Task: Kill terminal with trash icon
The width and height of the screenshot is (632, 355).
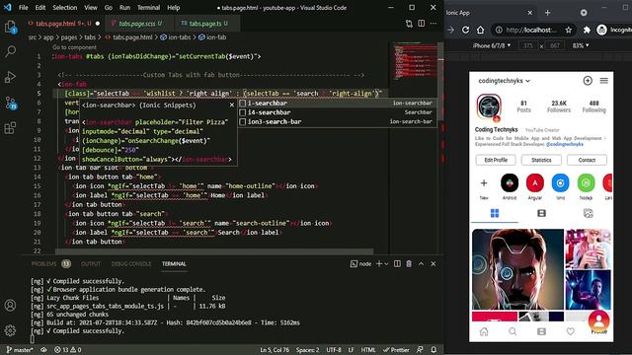Action: tap(409, 263)
